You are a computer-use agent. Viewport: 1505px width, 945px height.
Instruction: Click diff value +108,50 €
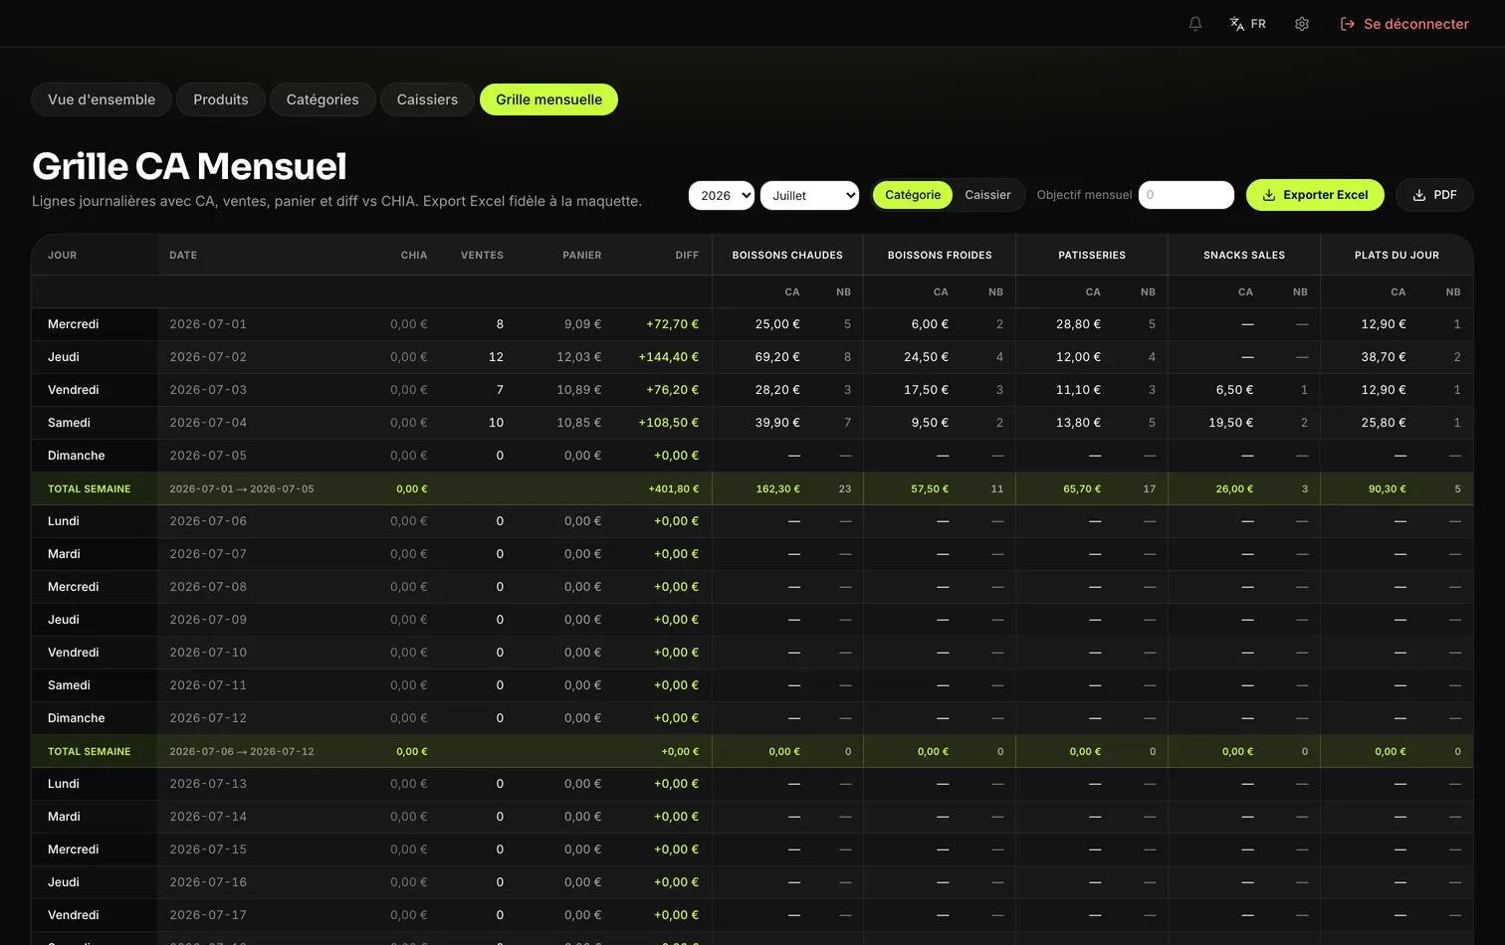tap(669, 423)
